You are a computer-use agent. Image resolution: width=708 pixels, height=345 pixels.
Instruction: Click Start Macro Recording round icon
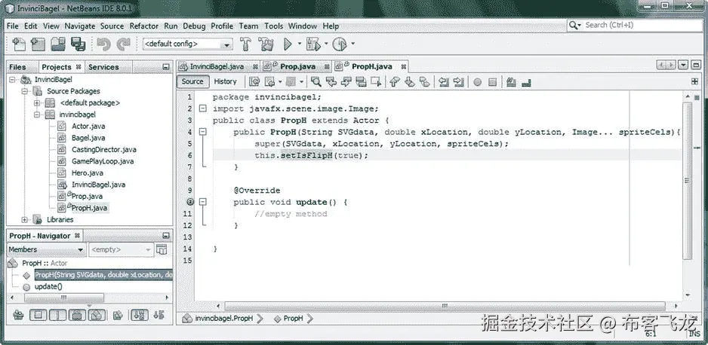point(477,82)
